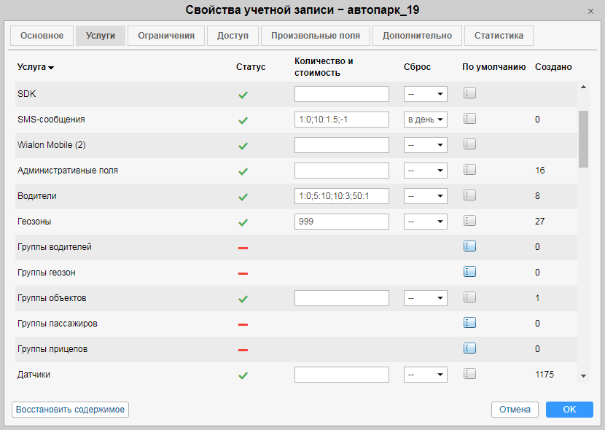Click the green status checkmark for Датчики

[243, 375]
